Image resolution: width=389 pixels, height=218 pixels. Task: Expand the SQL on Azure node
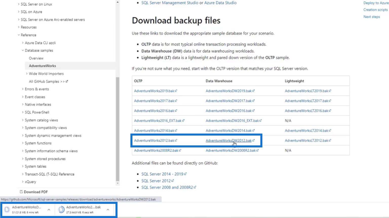point(18,12)
